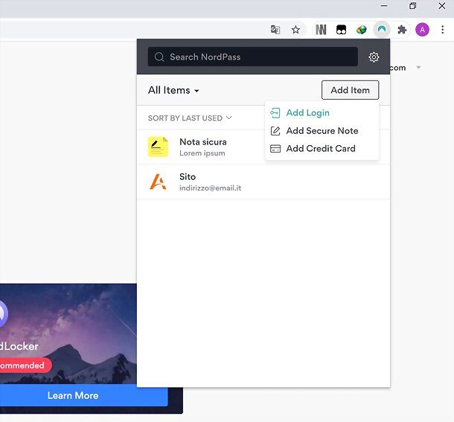Click the purple profile avatar A

[422, 30]
